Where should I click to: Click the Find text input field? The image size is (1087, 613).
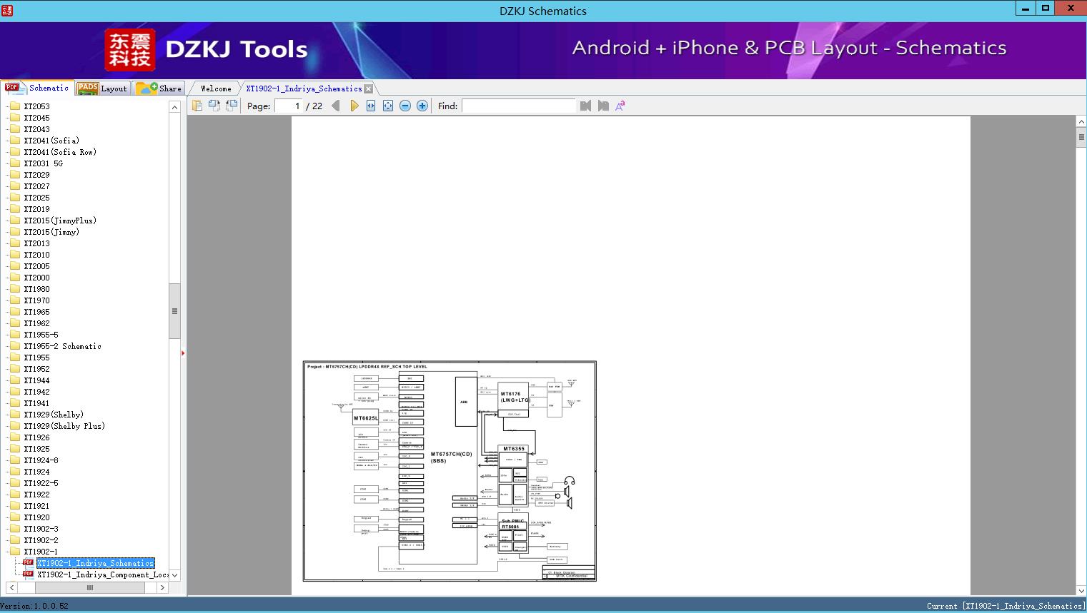518,106
